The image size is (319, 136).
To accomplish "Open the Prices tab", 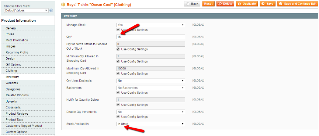I will 28,34.
